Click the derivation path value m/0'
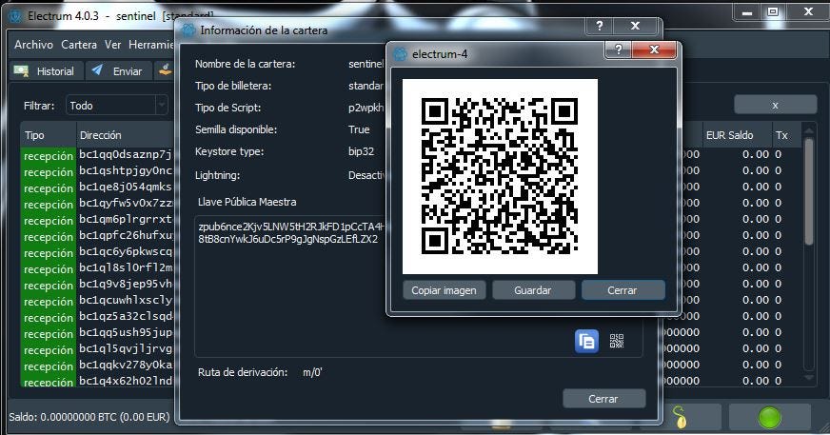This screenshot has width=830, height=435. click(312, 372)
